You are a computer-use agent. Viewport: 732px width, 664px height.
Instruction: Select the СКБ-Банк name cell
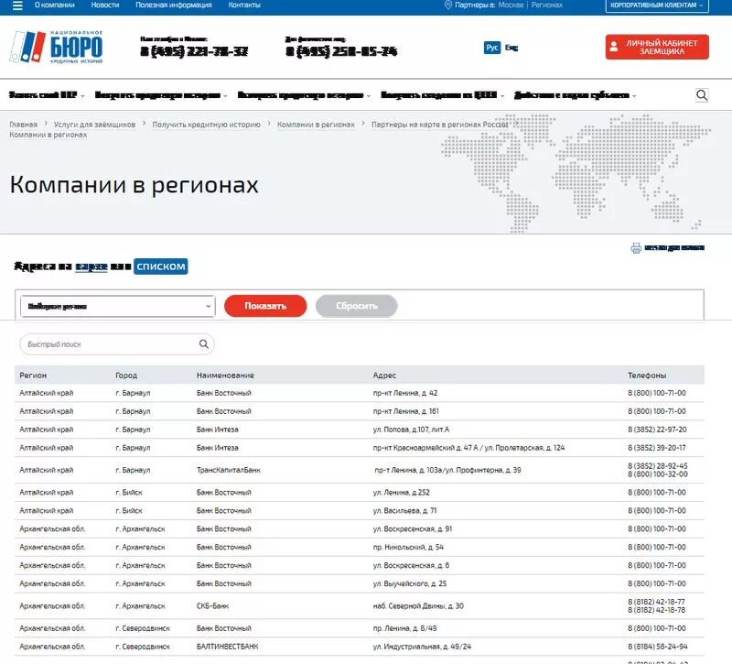(212, 606)
